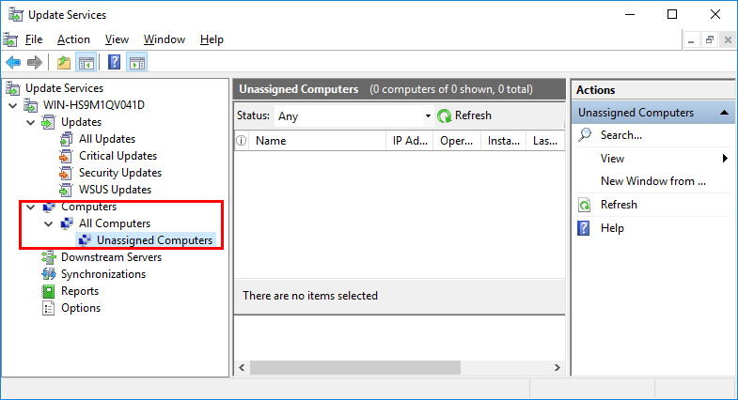Collapse the Unassigned Computers actions section
This screenshot has height=400, width=738.
[724, 113]
